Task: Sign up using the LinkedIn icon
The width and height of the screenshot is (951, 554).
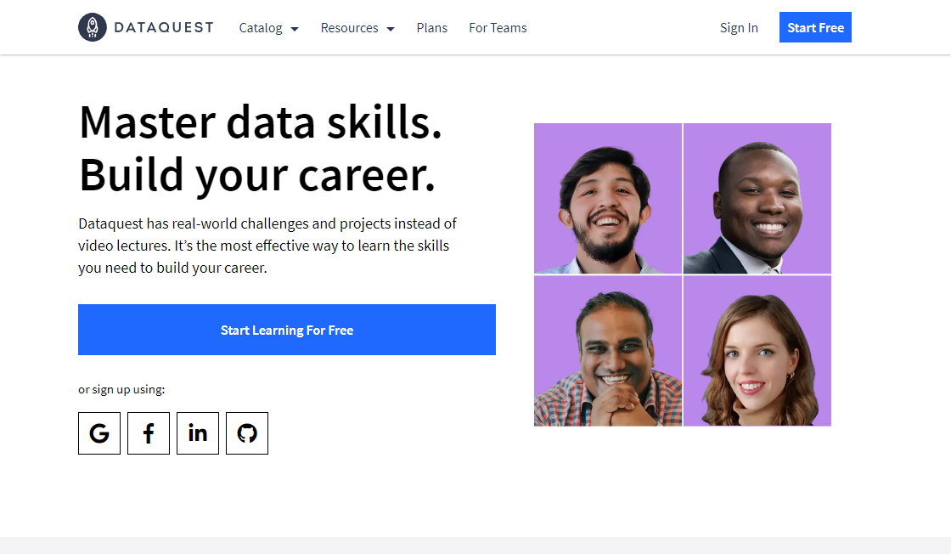Action: tap(198, 433)
